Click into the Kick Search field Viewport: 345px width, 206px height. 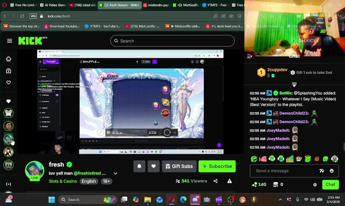click(172, 41)
